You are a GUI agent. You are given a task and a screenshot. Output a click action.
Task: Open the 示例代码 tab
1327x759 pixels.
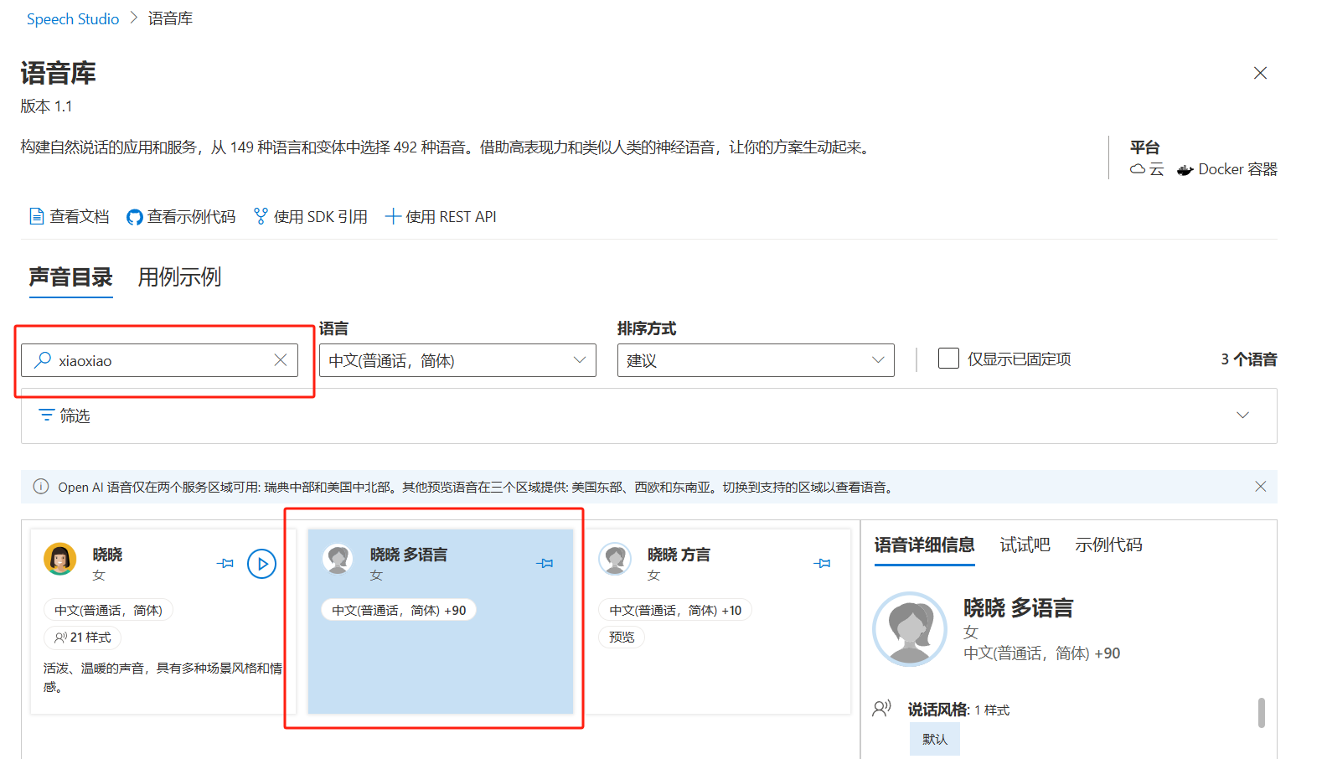1108,545
